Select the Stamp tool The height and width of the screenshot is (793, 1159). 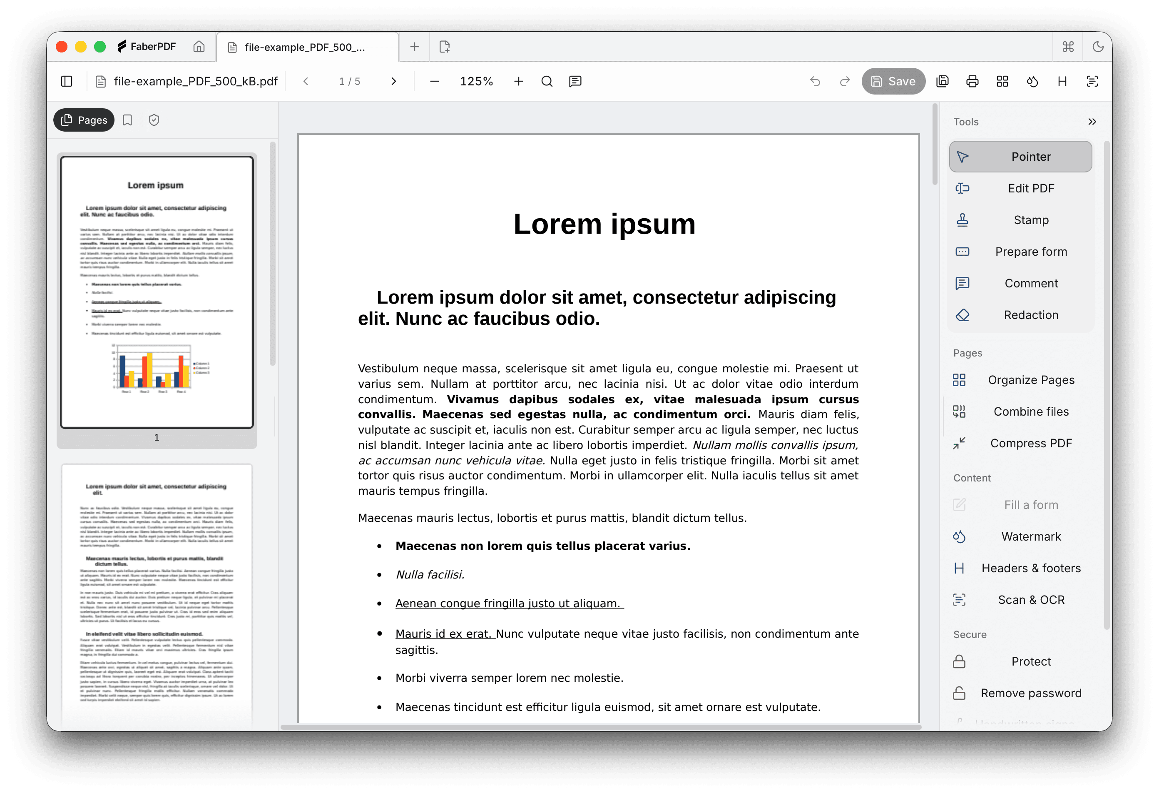(1020, 220)
